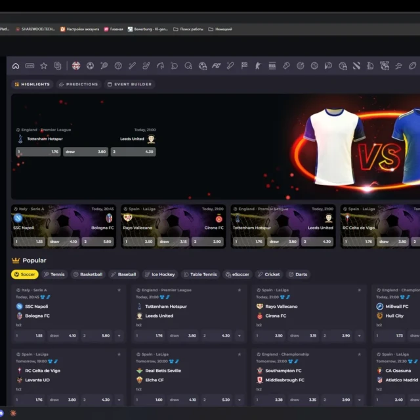The width and height of the screenshot is (420, 420).
Task: Select the Darts board icon in the sports bar
Action: pyautogui.click(x=301, y=66)
